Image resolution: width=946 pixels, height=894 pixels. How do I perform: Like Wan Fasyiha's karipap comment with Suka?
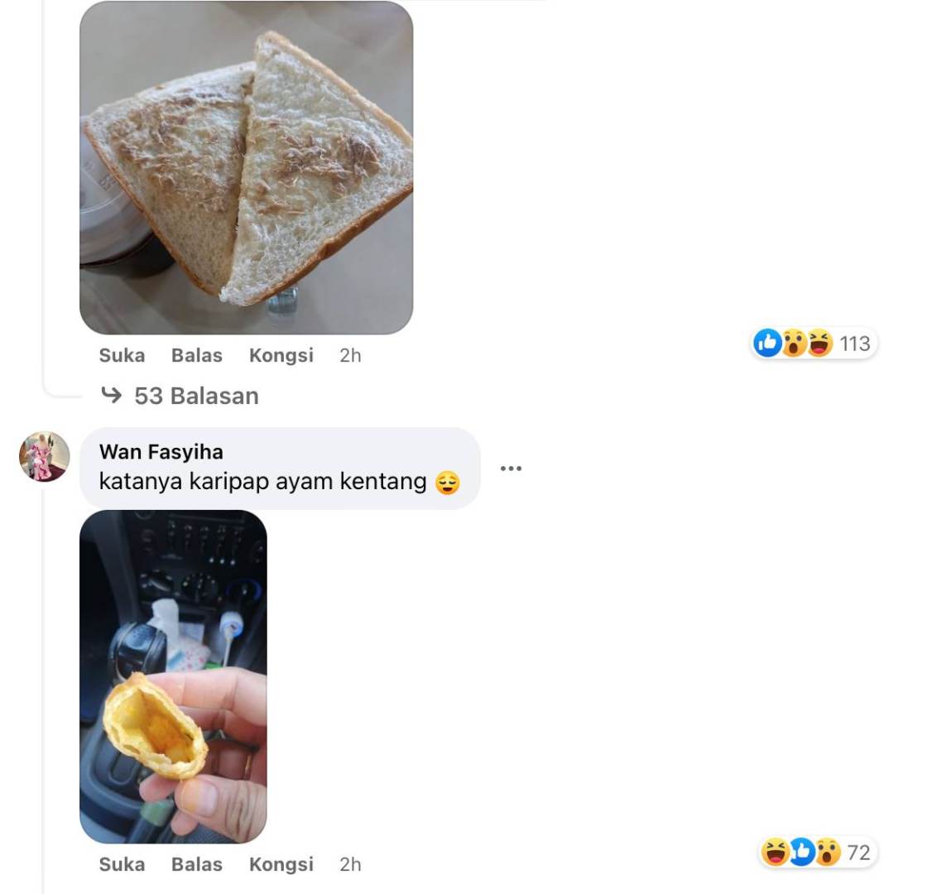[x=122, y=864]
